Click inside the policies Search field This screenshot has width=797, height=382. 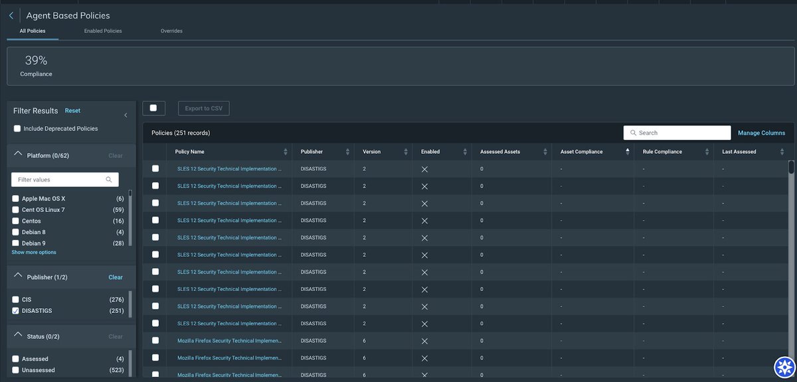coord(677,133)
